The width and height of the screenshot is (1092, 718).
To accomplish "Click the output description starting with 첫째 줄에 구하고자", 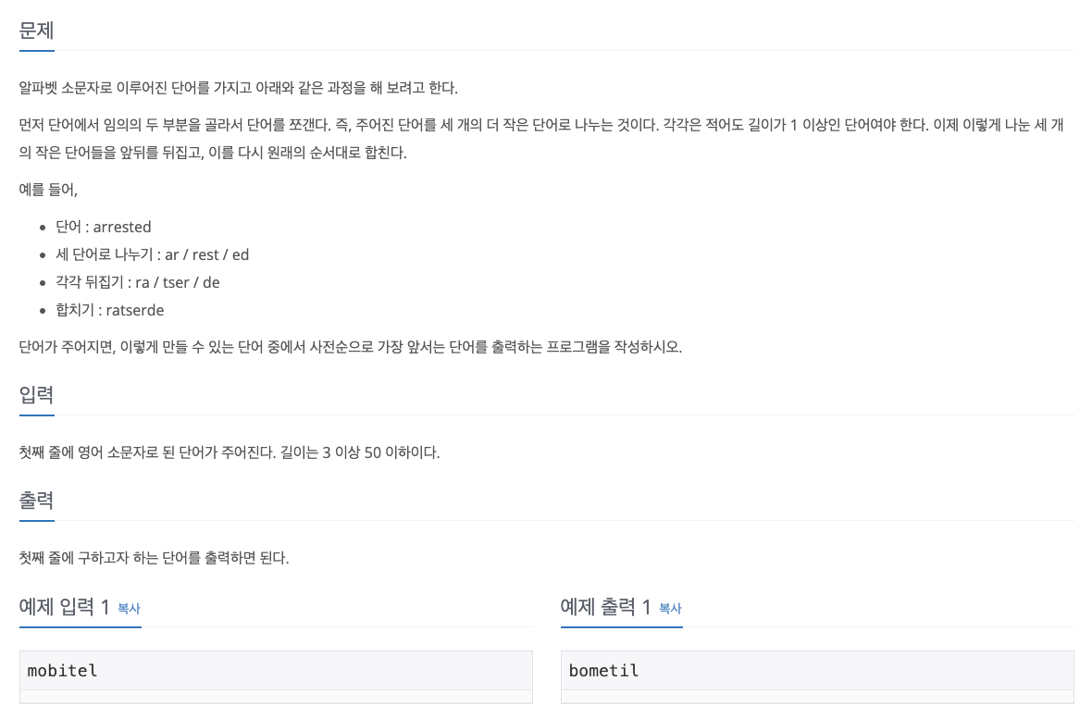I will [x=154, y=558].
